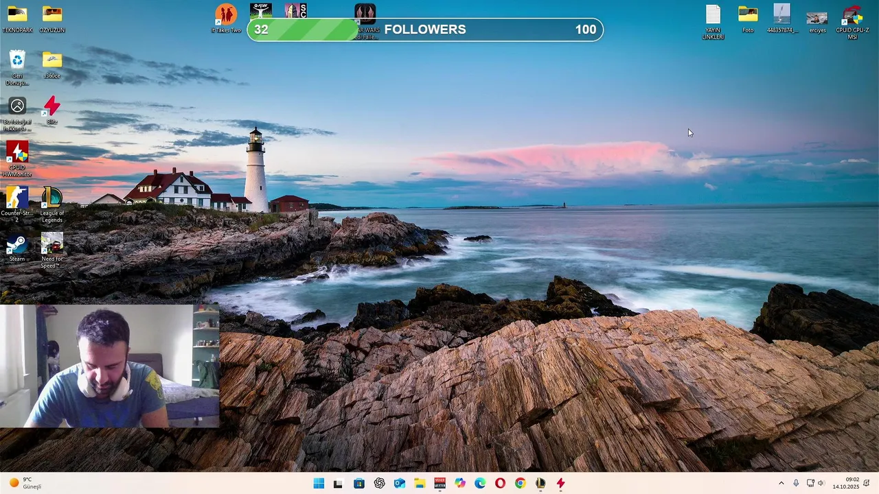Open the Windows Start menu
Viewport: 879px width, 494px height.
(319, 483)
